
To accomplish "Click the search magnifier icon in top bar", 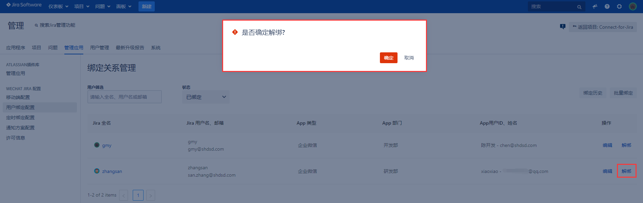I will [x=579, y=7].
